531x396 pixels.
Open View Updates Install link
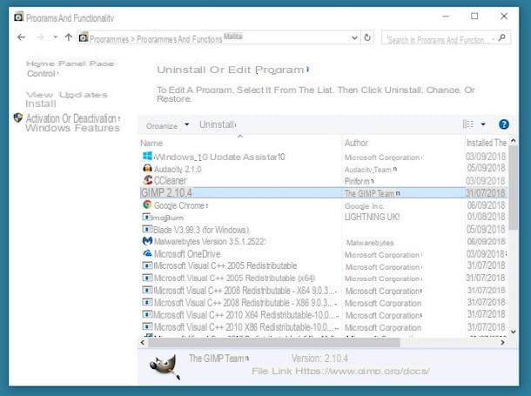pos(66,99)
